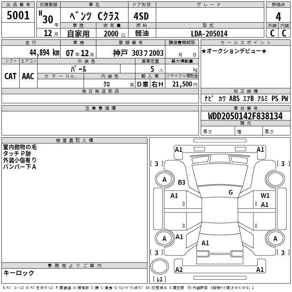The height and width of the screenshot is (292, 292).
Task: Click the 出品番号 header
Action: (18, 5)
